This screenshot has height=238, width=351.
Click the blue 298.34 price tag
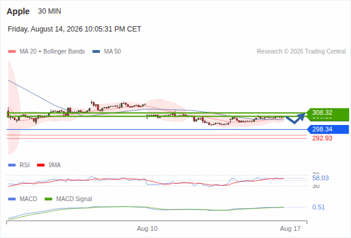pos(328,129)
